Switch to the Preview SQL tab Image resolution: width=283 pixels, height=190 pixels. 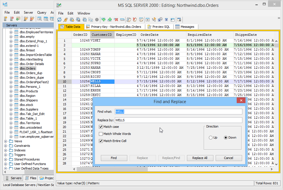(158, 27)
